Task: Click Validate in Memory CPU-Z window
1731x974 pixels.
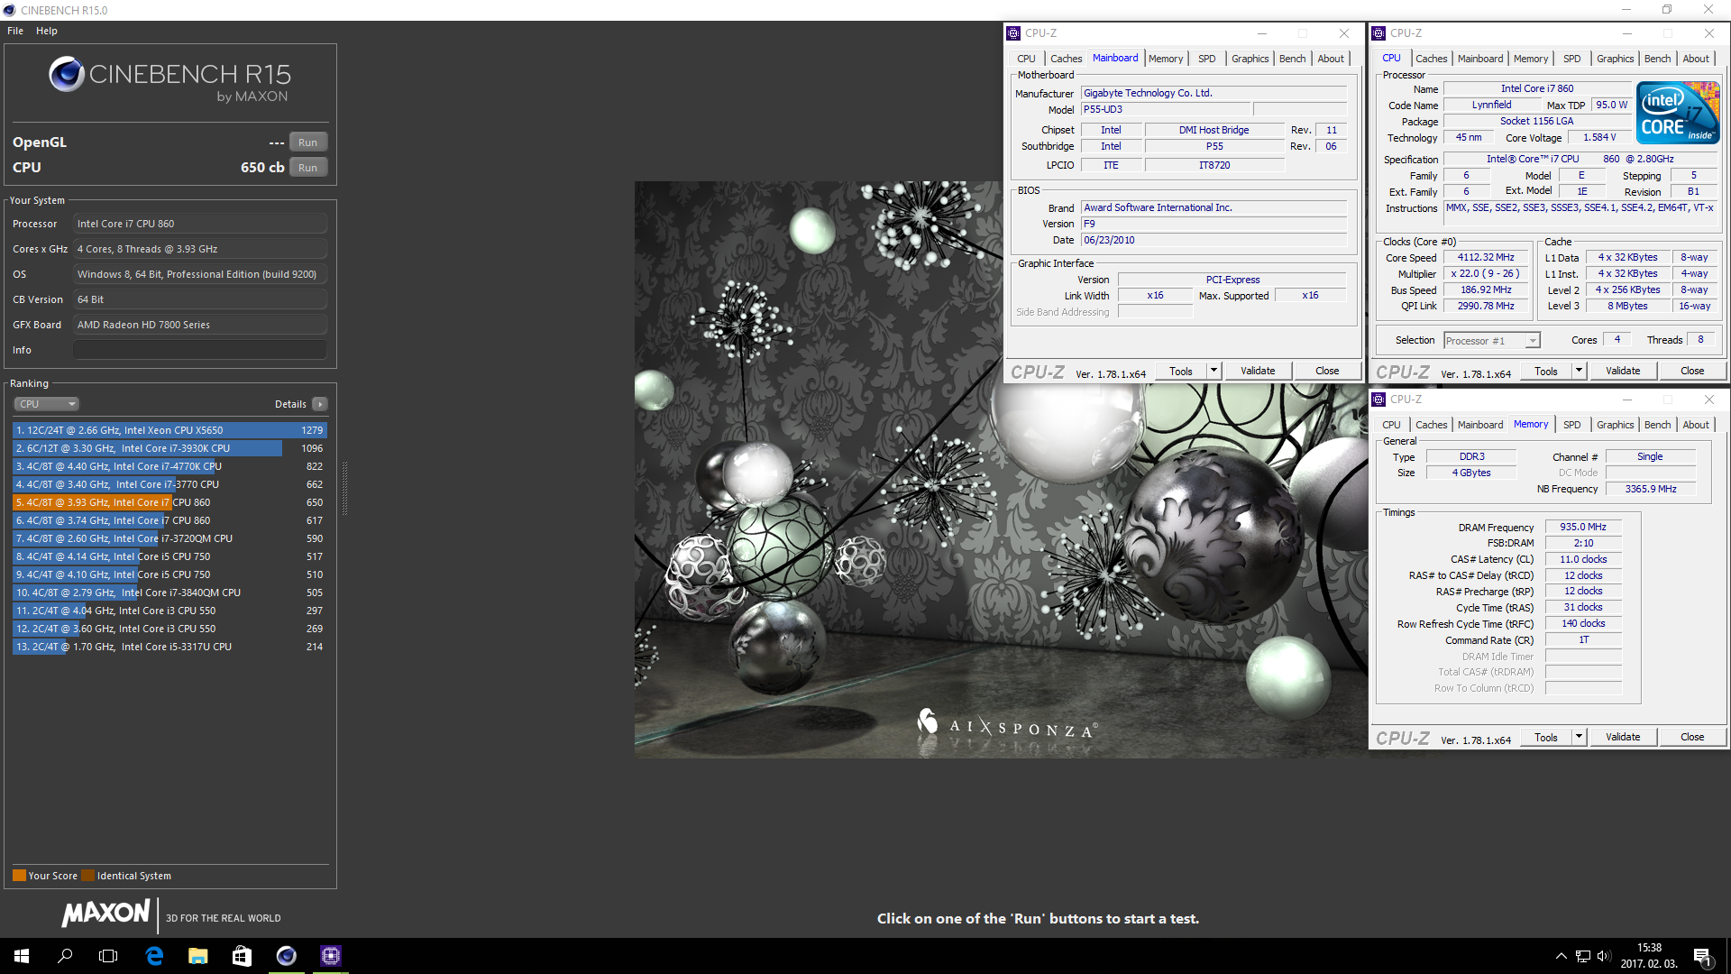Action: tap(1623, 737)
